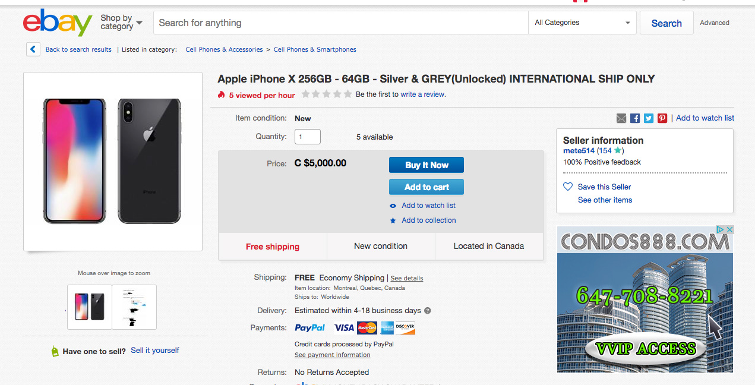Share listing on Pinterest icon
This screenshot has width=755, height=385.
pos(662,118)
